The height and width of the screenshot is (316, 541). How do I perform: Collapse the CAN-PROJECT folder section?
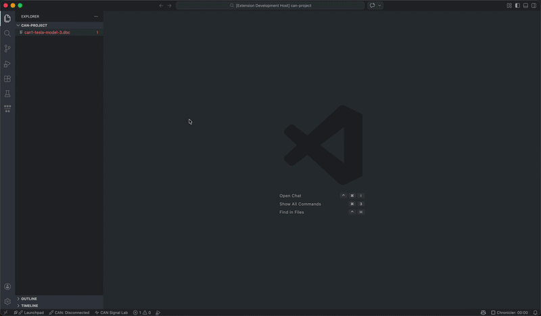click(59, 25)
